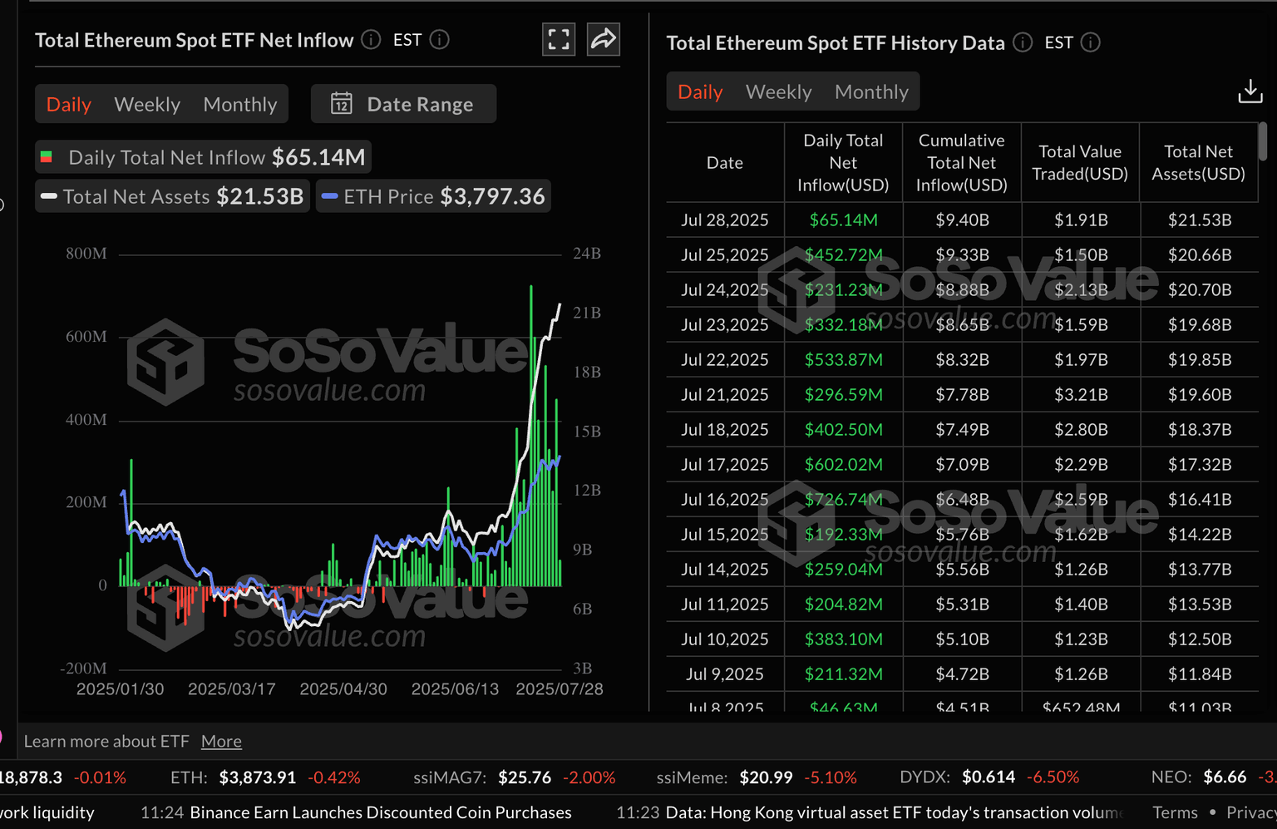
Task: Click the share arrow icon
Action: click(x=604, y=39)
